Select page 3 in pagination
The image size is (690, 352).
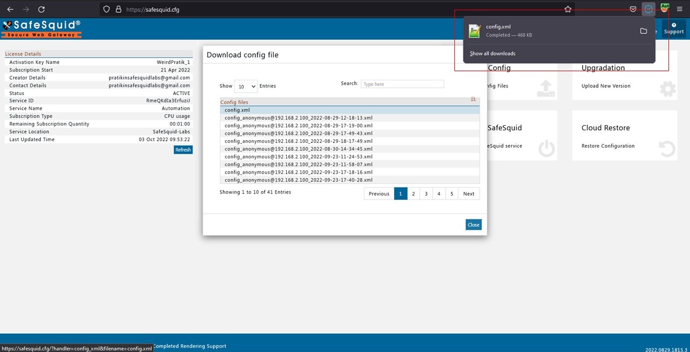pos(426,194)
